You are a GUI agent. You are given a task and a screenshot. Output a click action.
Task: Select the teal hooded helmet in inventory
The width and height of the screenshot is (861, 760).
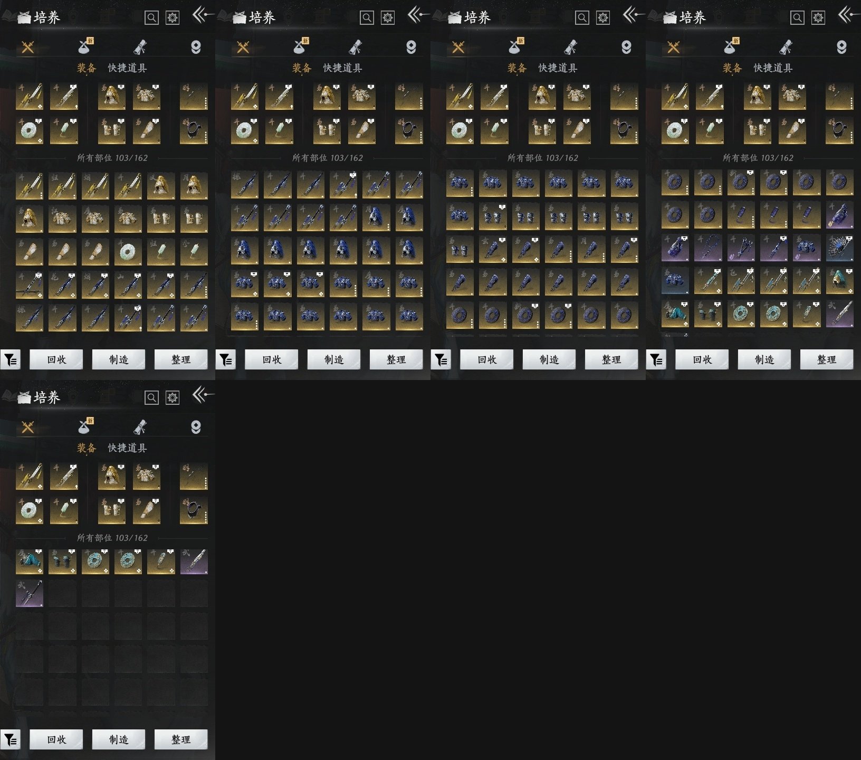[839, 281]
